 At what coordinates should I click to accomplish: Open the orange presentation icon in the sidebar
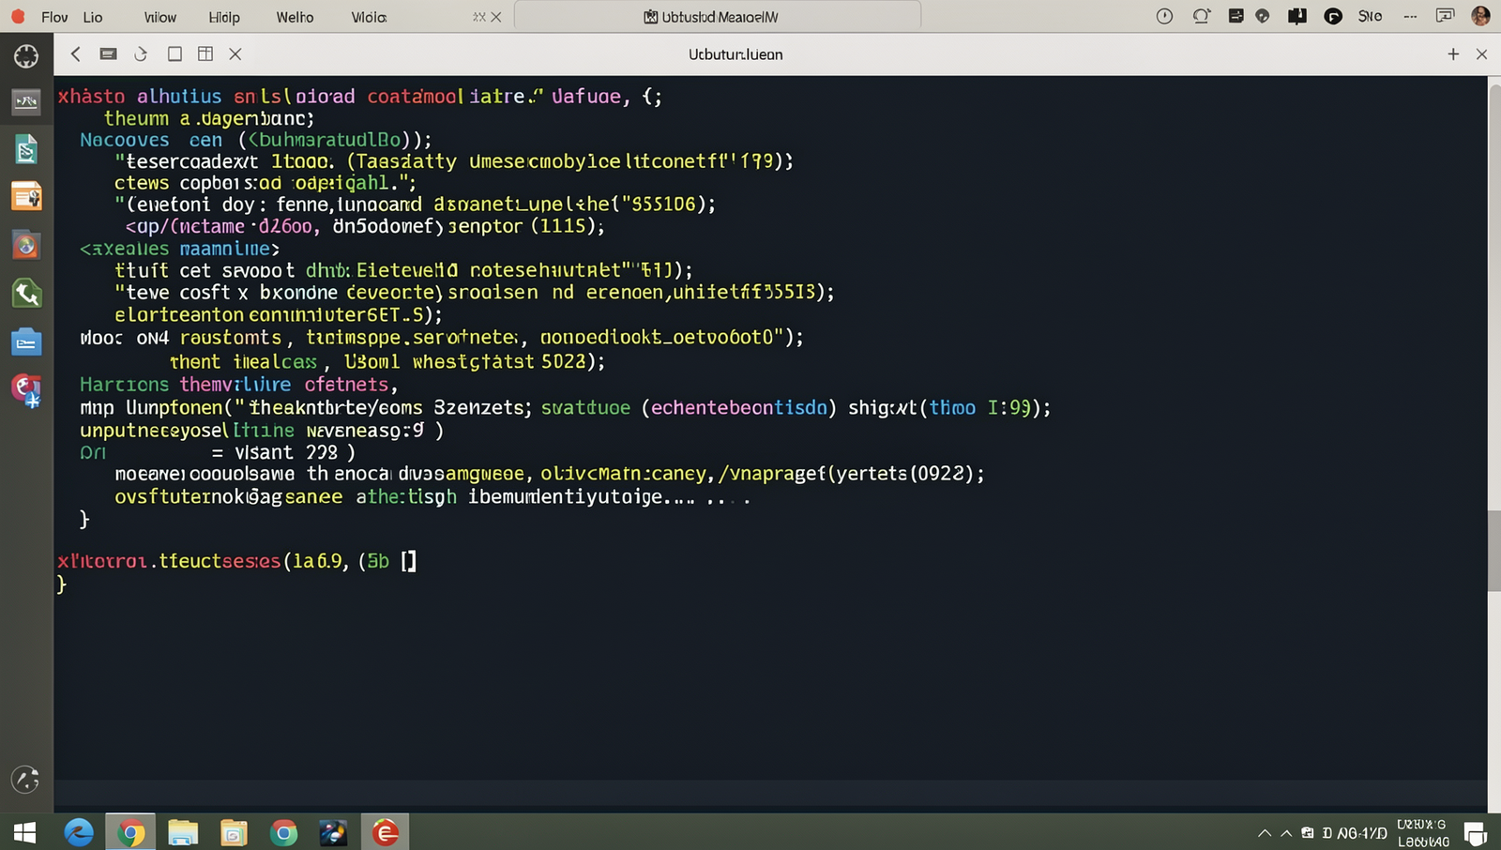tap(26, 197)
